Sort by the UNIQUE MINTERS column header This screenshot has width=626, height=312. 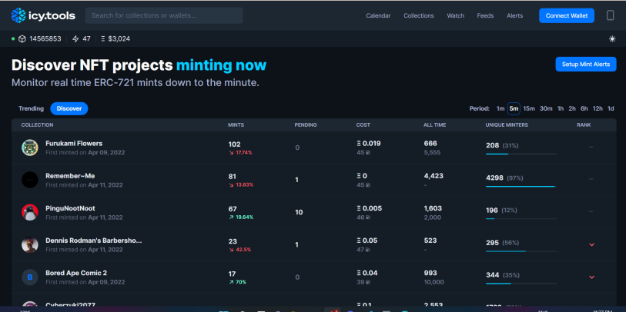click(507, 124)
